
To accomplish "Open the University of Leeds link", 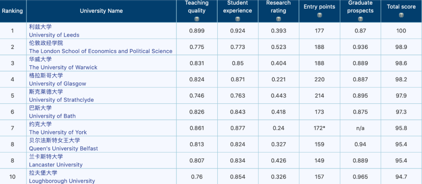I will point(54,35).
